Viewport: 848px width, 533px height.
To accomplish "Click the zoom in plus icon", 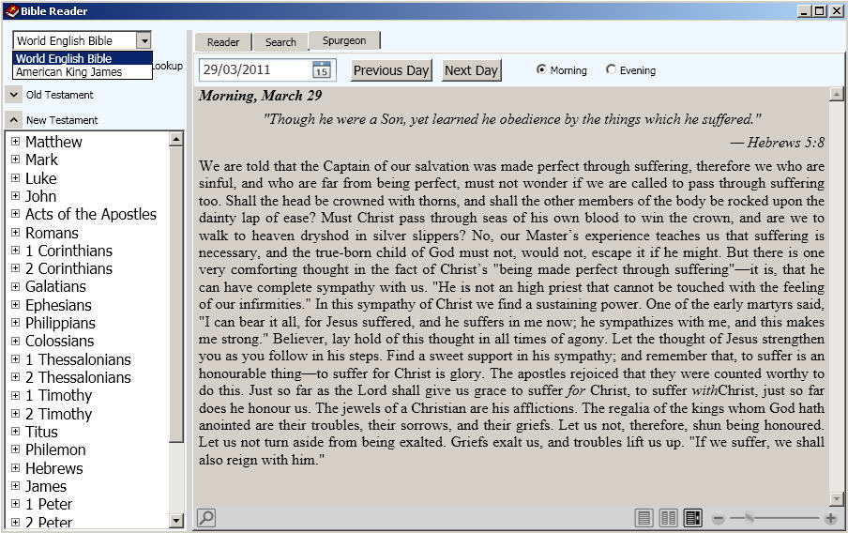I will pos(831,518).
